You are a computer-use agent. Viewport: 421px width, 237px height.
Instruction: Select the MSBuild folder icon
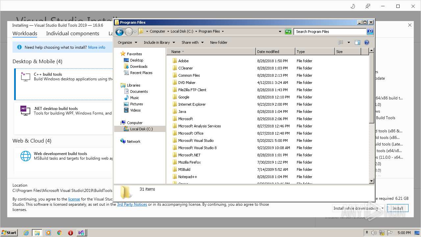tap(175, 170)
